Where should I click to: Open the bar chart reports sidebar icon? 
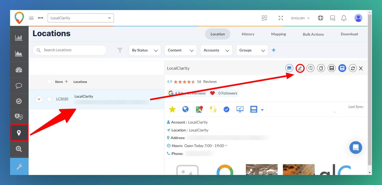pos(19,38)
